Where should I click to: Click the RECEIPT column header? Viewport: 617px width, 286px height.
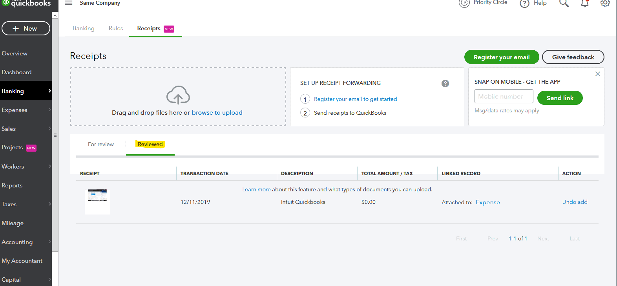point(90,173)
